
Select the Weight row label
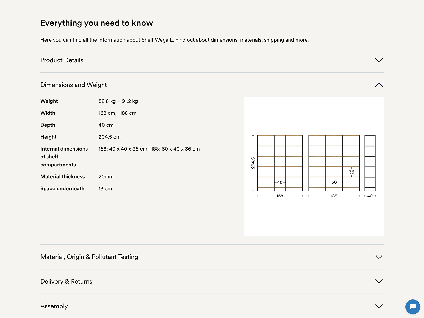(49, 101)
